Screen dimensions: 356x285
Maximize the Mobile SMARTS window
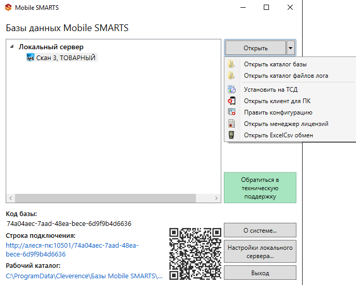(266, 7)
